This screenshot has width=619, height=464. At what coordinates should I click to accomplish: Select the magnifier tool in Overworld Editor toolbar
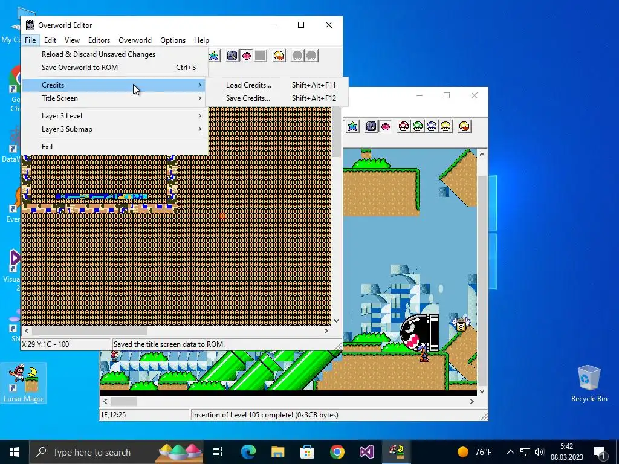[232, 56]
